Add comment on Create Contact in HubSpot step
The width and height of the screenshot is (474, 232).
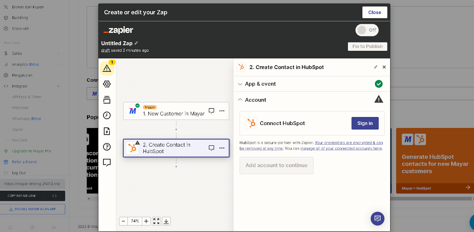tap(212, 148)
